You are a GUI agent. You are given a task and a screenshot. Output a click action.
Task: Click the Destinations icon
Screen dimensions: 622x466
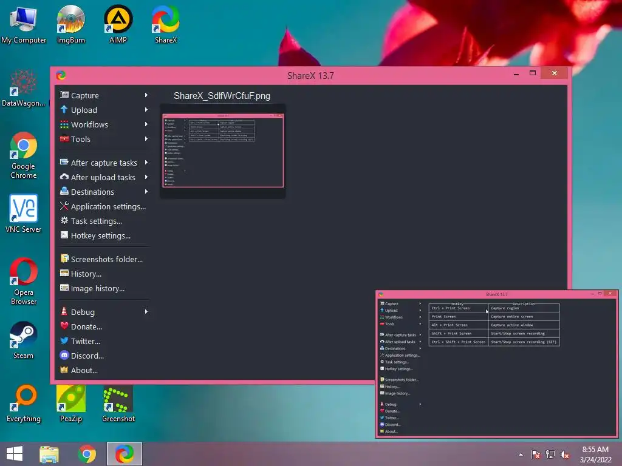[64, 191]
